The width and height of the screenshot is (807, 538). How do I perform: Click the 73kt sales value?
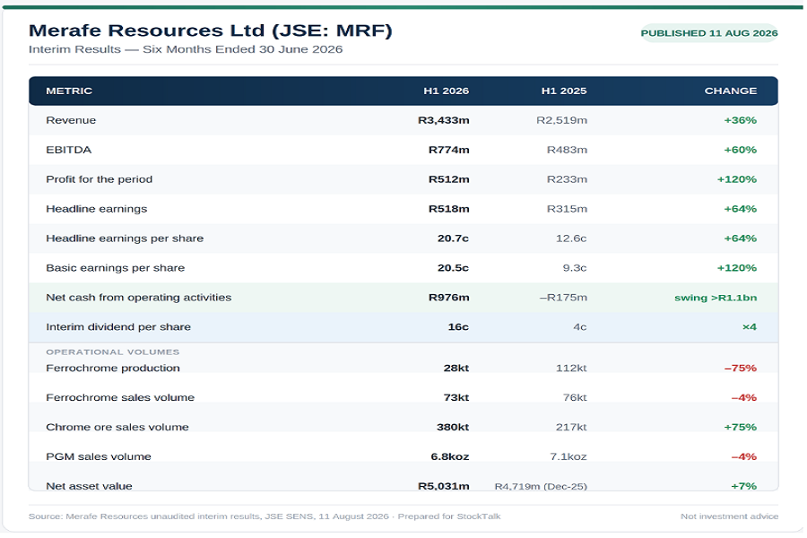coord(456,397)
